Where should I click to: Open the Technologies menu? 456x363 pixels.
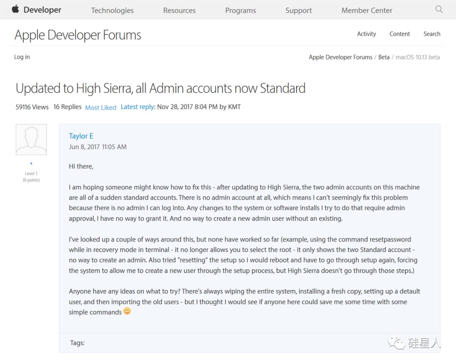(x=112, y=10)
